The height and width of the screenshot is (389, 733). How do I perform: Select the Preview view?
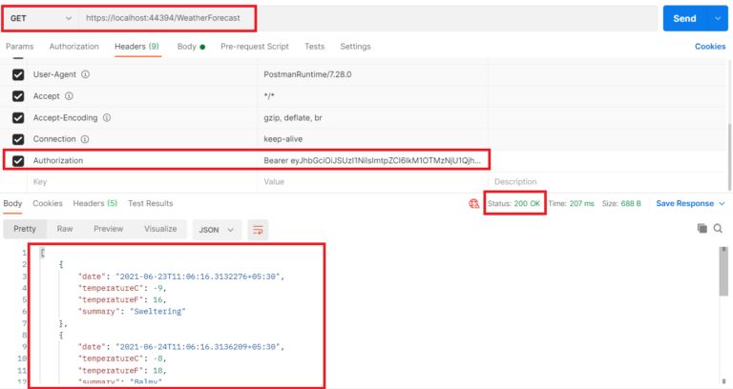(109, 229)
